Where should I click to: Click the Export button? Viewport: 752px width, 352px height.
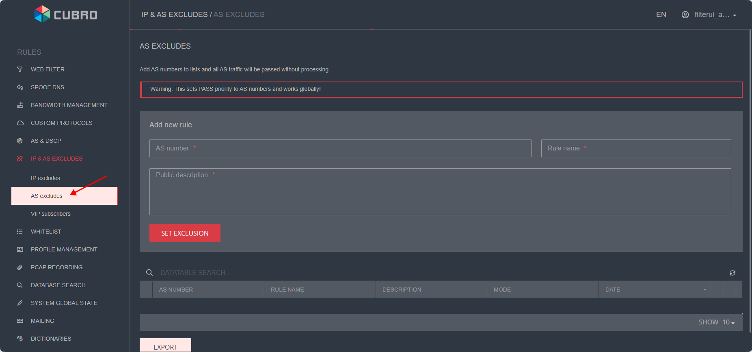[165, 346]
